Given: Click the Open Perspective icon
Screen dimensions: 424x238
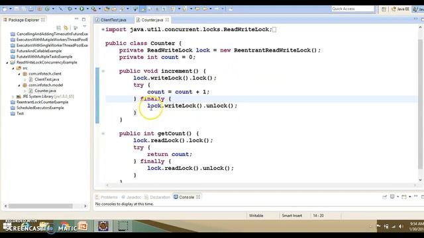Looking at the screenshot, I should pos(384,9).
